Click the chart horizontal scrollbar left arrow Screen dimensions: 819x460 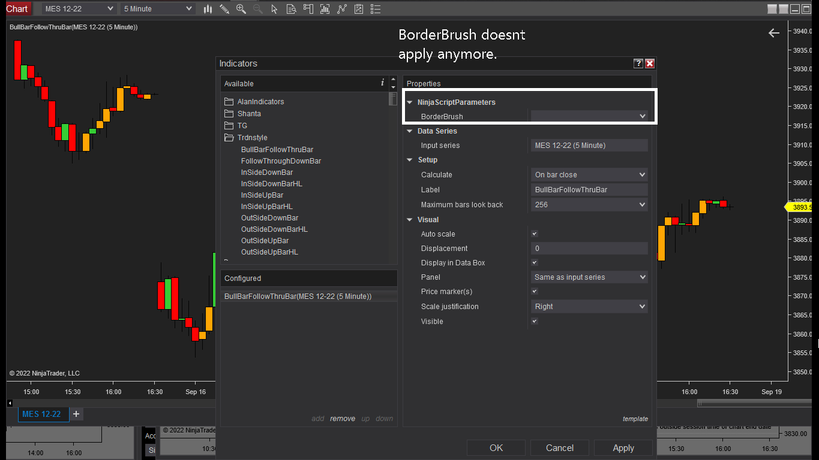click(10, 403)
